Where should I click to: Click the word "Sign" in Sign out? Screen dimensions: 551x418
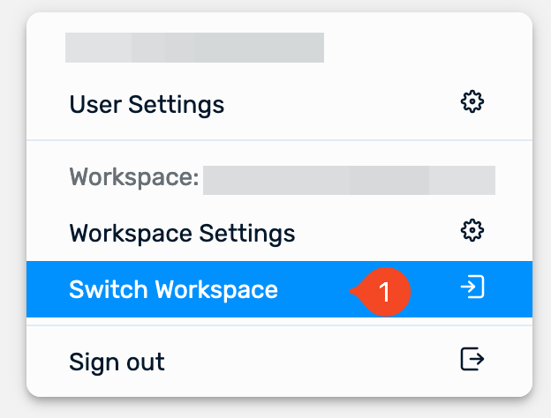[93, 362]
